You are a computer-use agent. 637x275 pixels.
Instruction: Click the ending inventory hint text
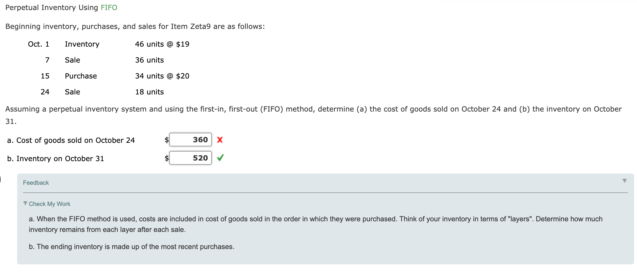(x=132, y=247)
